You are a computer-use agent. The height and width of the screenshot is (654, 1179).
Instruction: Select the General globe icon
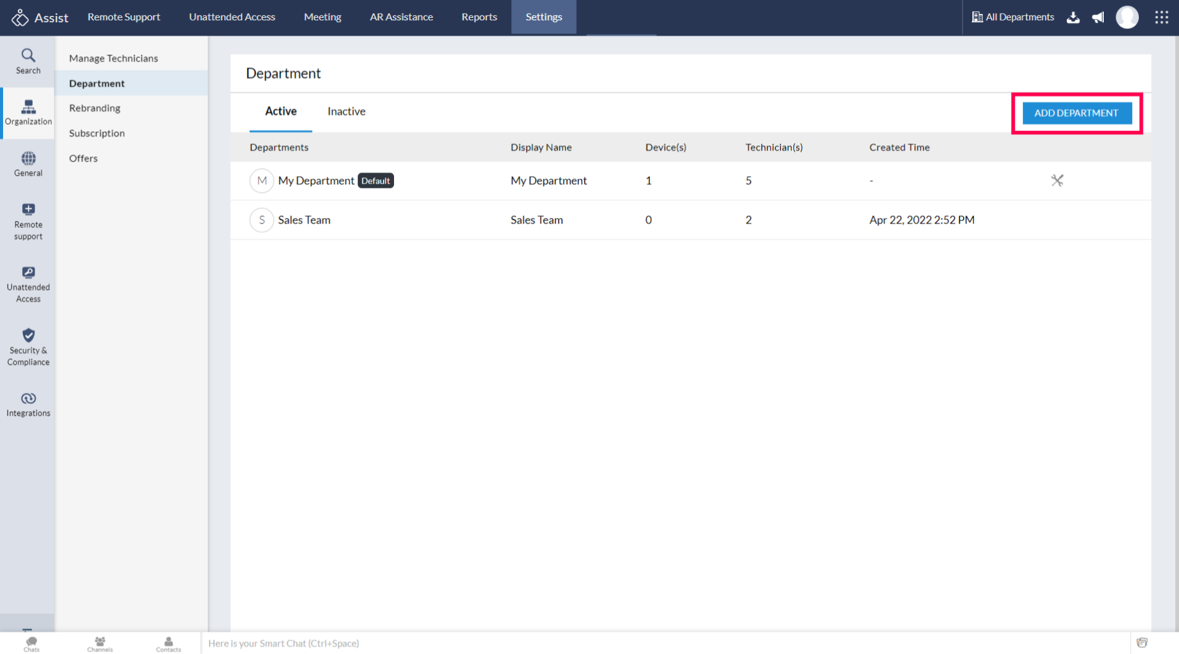pyautogui.click(x=28, y=164)
